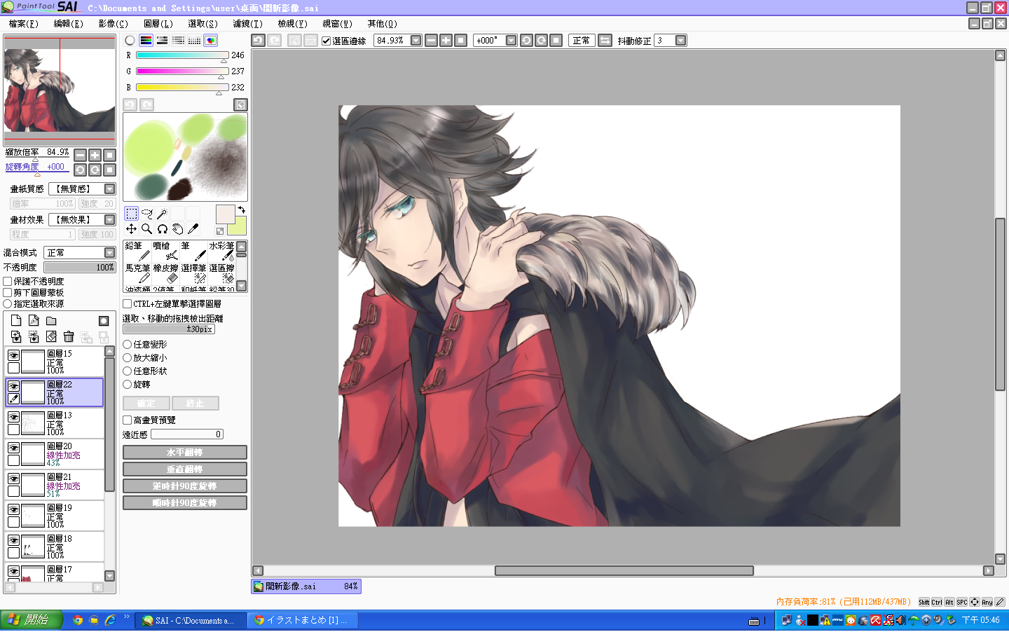Select the 放大縮小 radio option
This screenshot has width=1009, height=632.
pyautogui.click(x=127, y=358)
